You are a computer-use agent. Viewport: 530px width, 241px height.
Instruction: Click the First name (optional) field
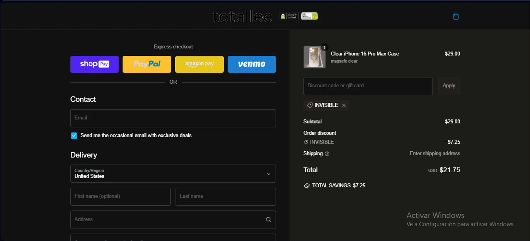pyautogui.click(x=120, y=196)
